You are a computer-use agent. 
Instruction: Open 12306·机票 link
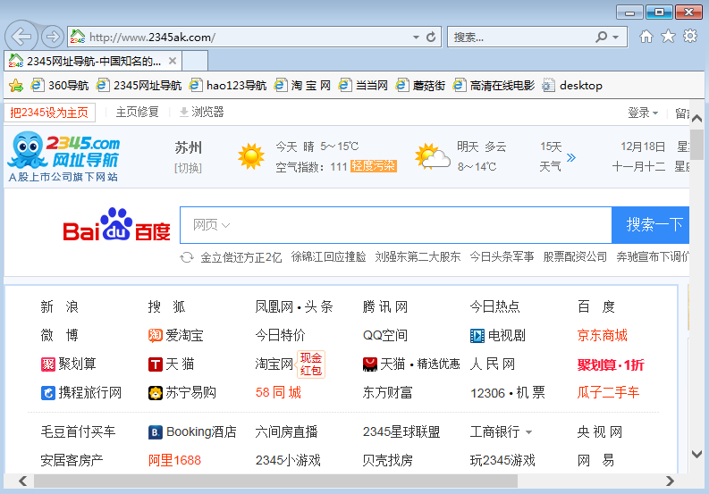pyautogui.click(x=507, y=393)
